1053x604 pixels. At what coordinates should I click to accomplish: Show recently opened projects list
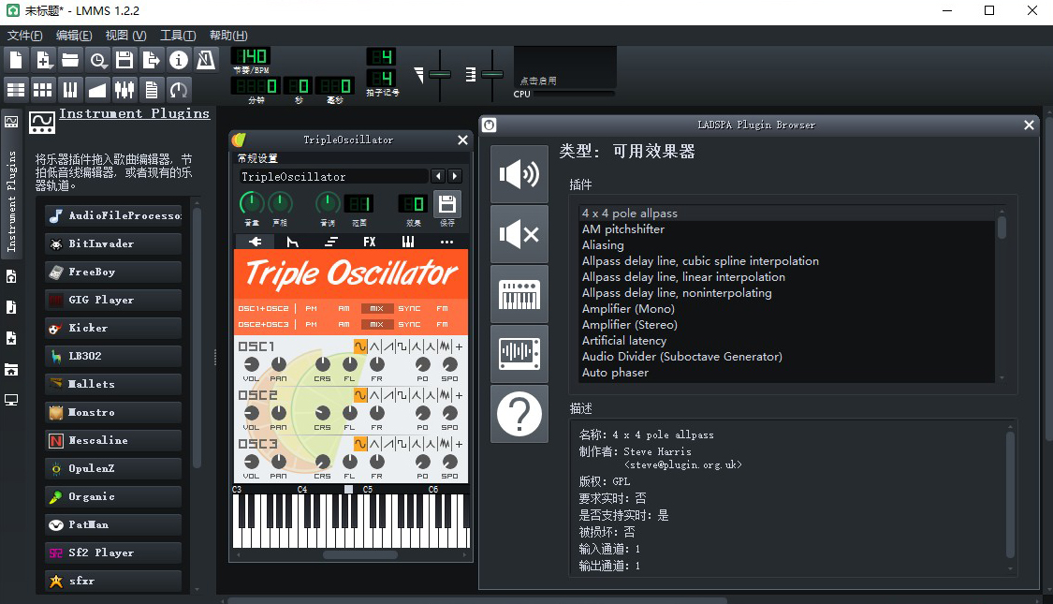pyautogui.click(x=98, y=61)
